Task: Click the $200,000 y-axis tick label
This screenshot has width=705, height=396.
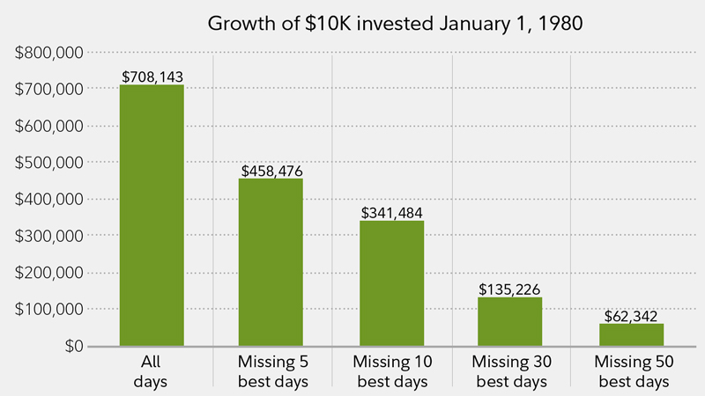Action: (x=50, y=273)
